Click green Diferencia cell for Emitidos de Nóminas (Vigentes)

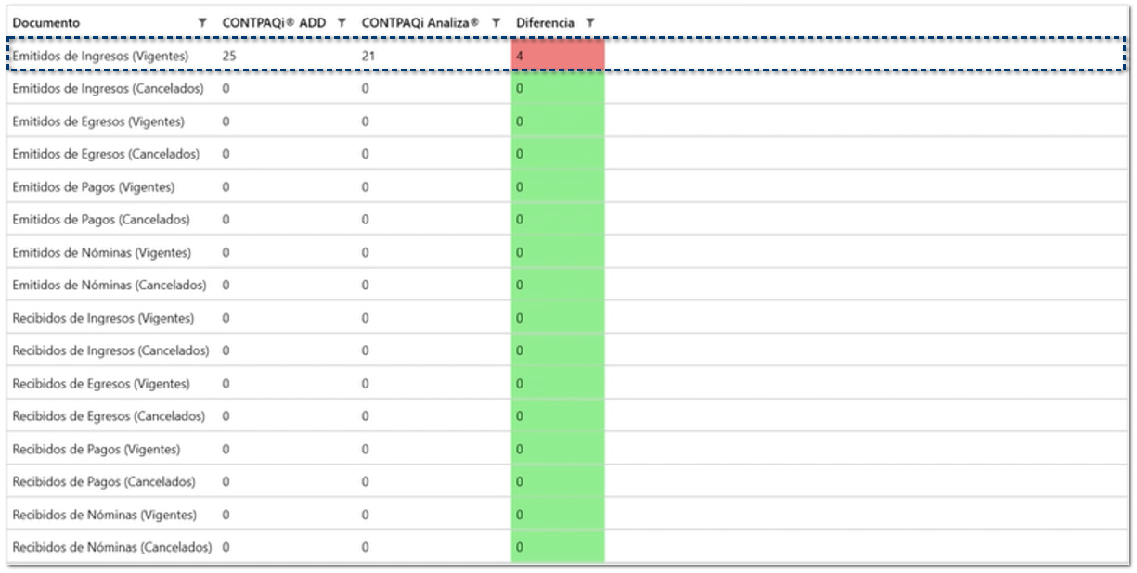558,252
